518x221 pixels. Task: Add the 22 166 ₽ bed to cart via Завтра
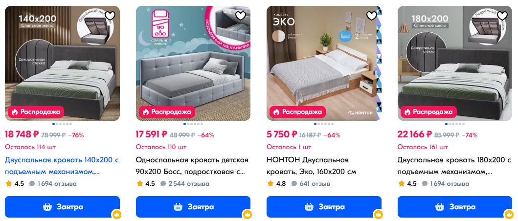[455, 207]
